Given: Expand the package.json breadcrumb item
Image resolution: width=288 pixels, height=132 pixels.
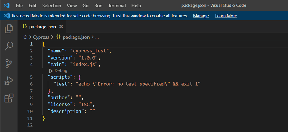Looking at the screenshot, I should click(76, 37).
